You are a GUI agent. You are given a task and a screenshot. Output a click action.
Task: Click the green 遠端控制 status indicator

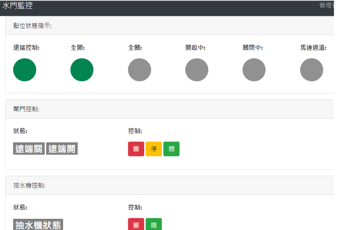[x=25, y=70]
